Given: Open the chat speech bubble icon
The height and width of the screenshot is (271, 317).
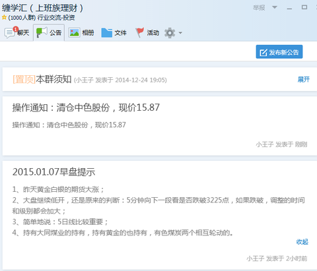Looking at the screenshot, I should (9, 33).
